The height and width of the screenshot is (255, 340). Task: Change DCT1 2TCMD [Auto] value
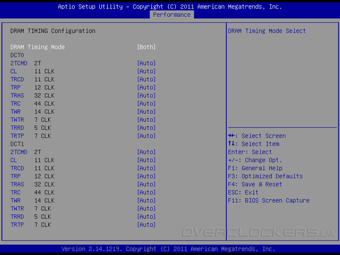tap(146, 152)
